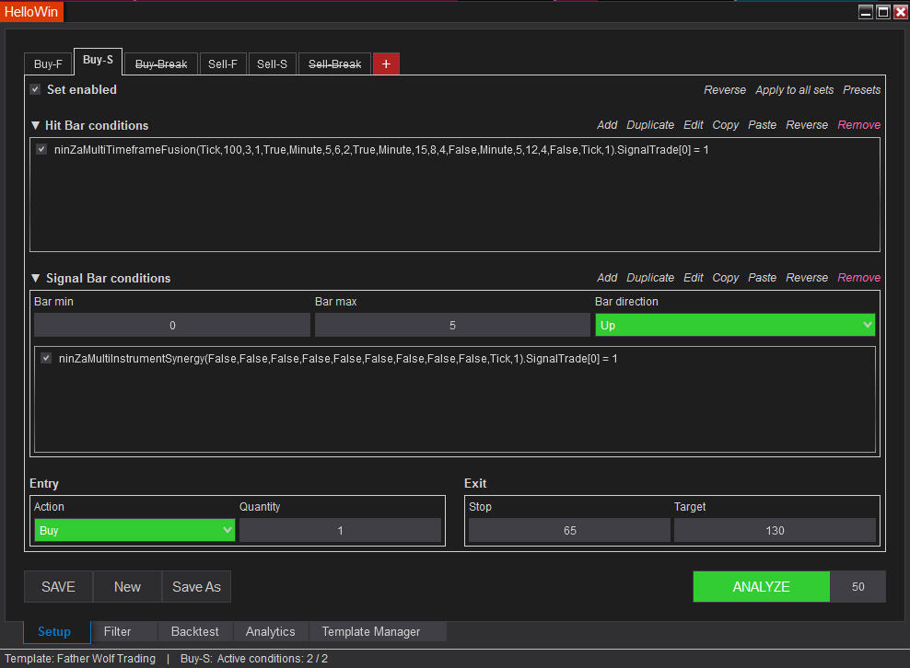Collapse the Hit Bar conditions section

[36, 125]
